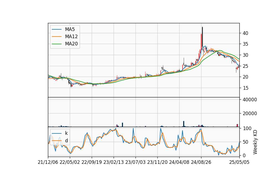Click the price axis value 35
This screenshot has width=266, height=191.
pos(245,44)
